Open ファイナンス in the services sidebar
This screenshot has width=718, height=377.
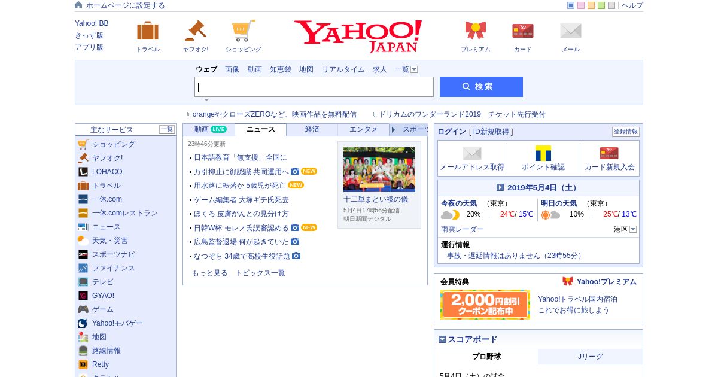click(114, 268)
